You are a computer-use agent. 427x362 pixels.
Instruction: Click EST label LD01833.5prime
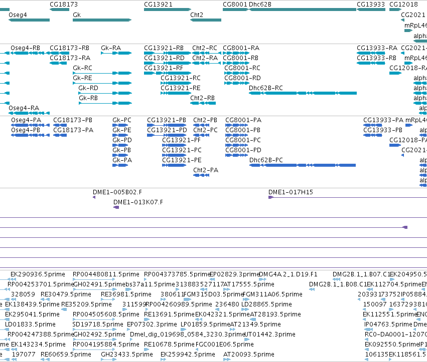pos(30,325)
